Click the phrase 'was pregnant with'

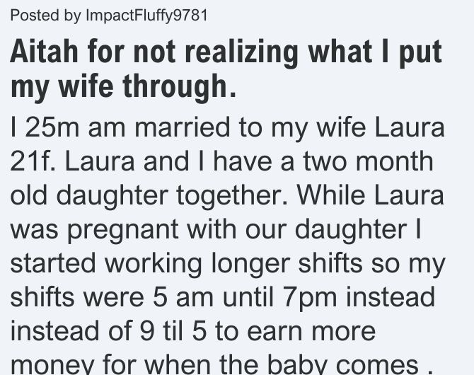coord(123,229)
